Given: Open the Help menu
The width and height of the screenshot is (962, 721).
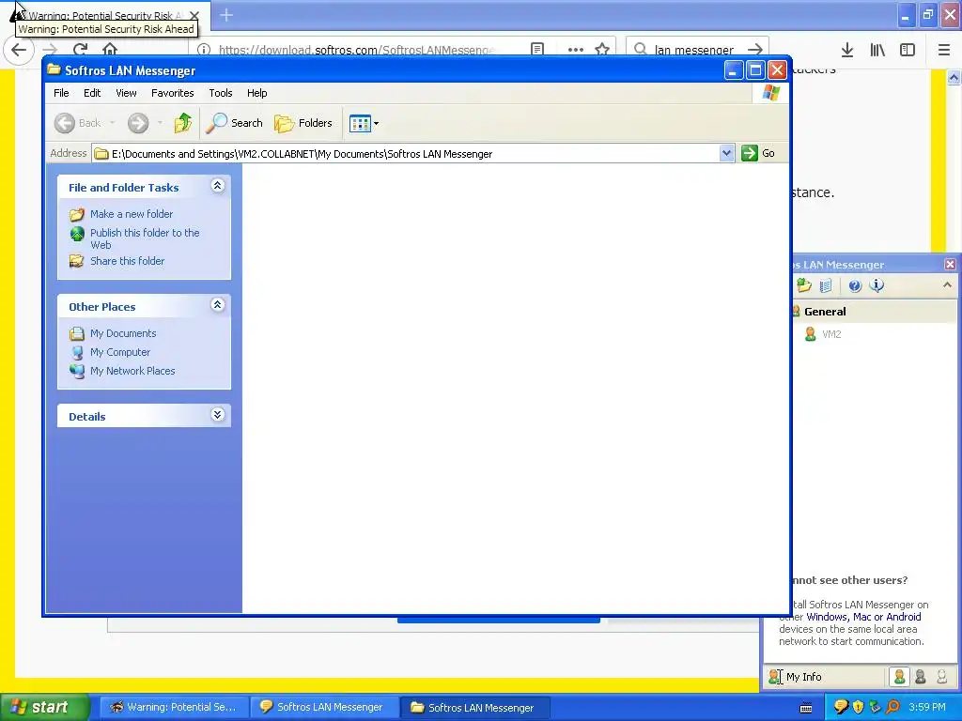Looking at the screenshot, I should pos(257,93).
